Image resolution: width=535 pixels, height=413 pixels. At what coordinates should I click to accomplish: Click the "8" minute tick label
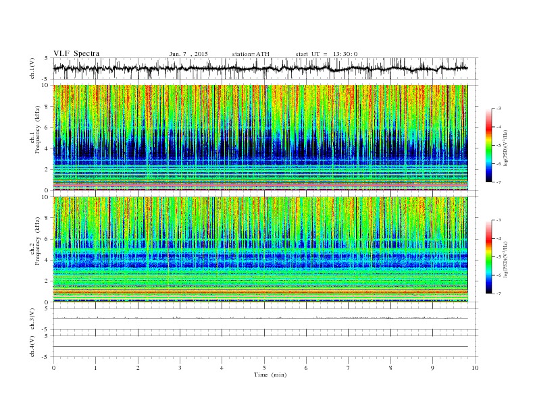click(390, 368)
